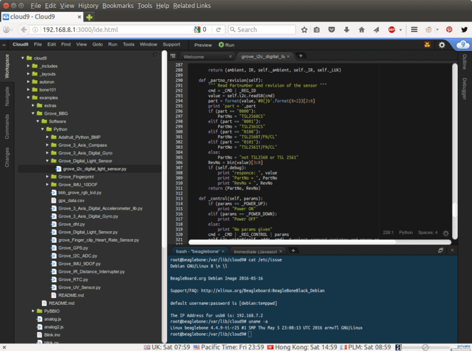This screenshot has width=472, height=351.
Task: Expand the Grove_Fingerprint folder
Action: coord(47,176)
